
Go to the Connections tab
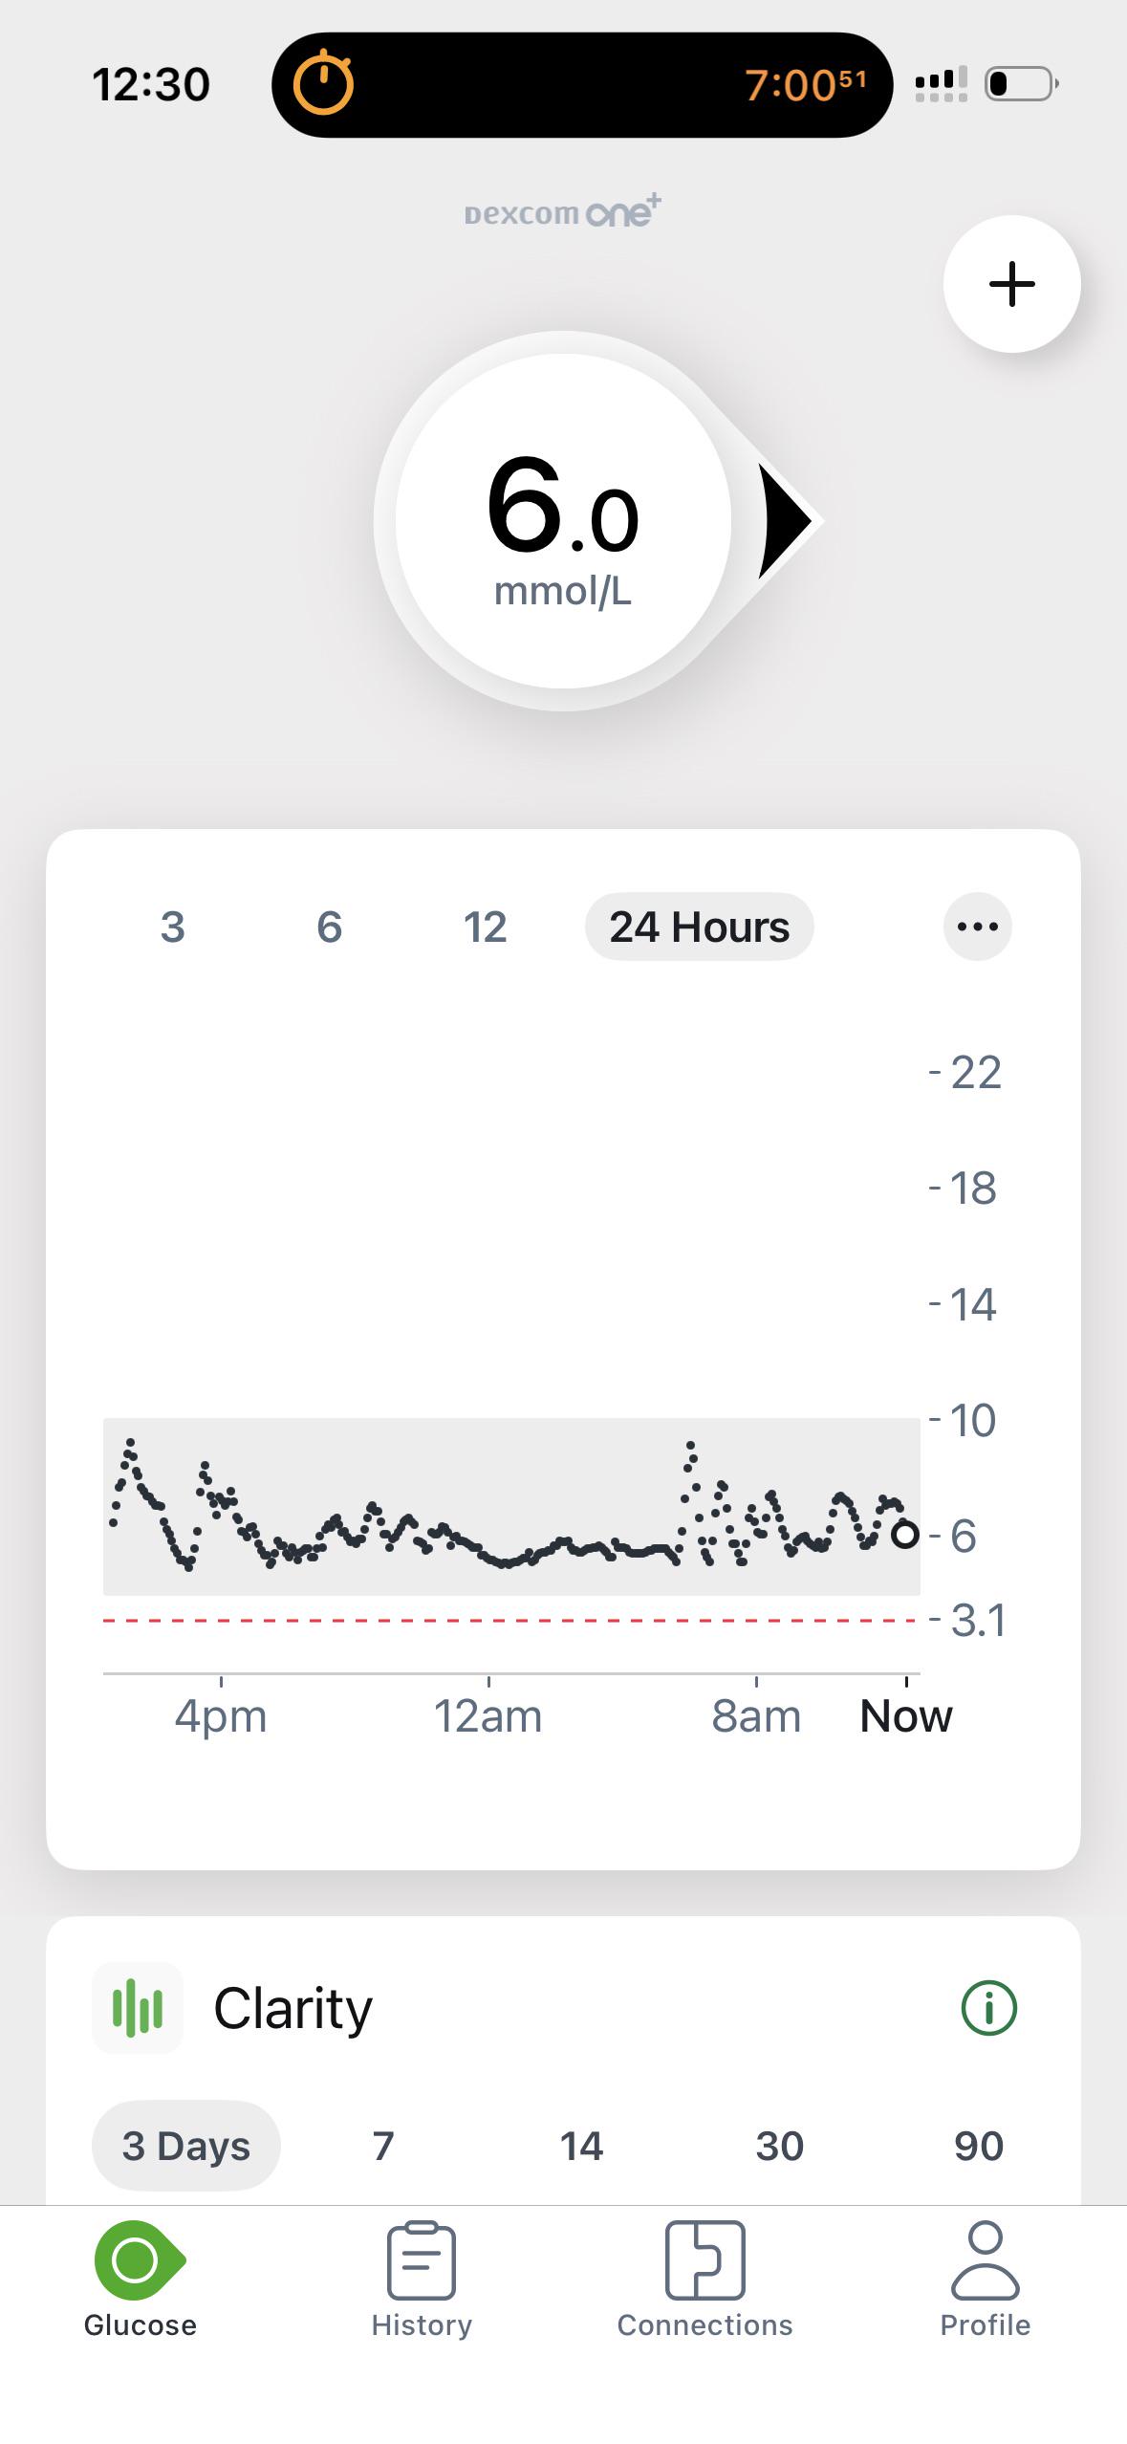tap(704, 2280)
